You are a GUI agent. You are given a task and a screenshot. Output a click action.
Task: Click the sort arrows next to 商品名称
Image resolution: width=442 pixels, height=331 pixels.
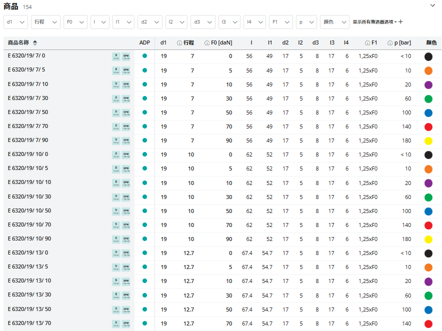tap(35, 43)
